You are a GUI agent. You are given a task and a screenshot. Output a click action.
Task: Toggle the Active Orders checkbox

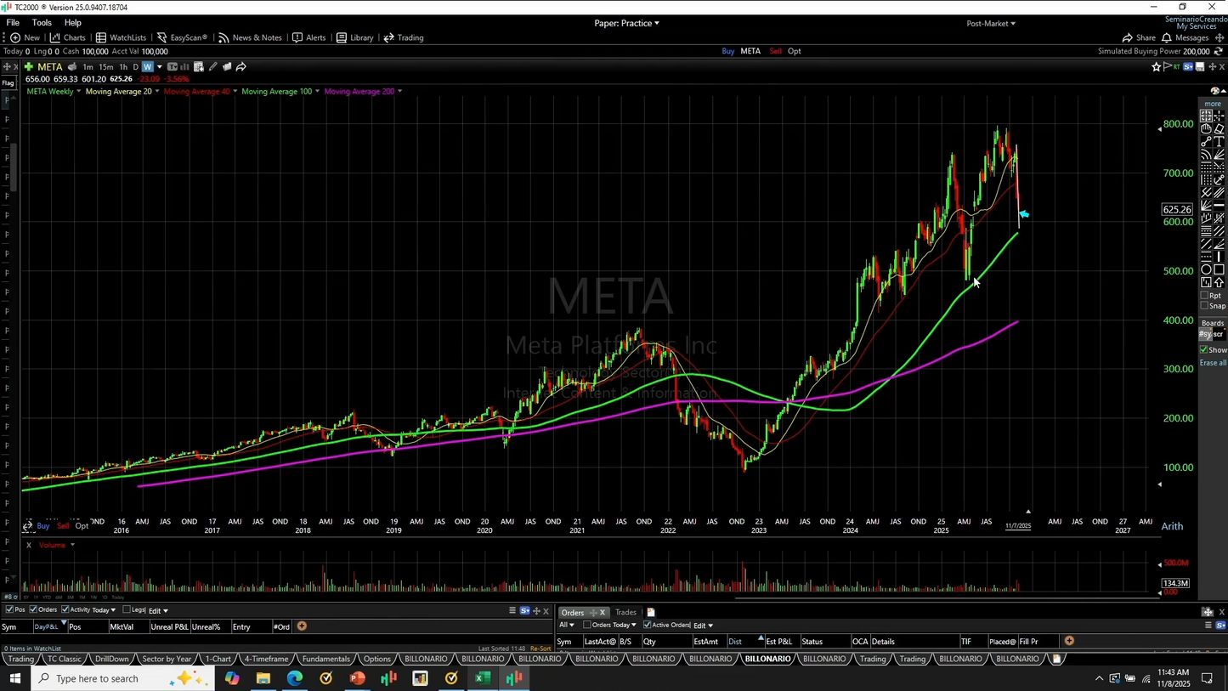point(647,625)
